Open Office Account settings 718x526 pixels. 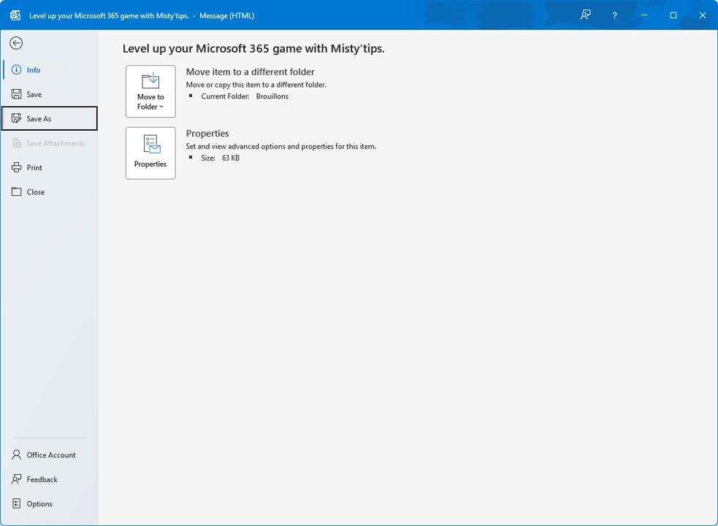50,455
